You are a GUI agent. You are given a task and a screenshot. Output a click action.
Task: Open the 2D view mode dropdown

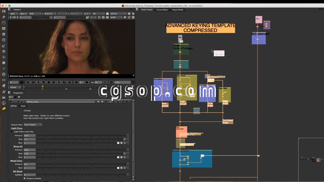point(98,14)
